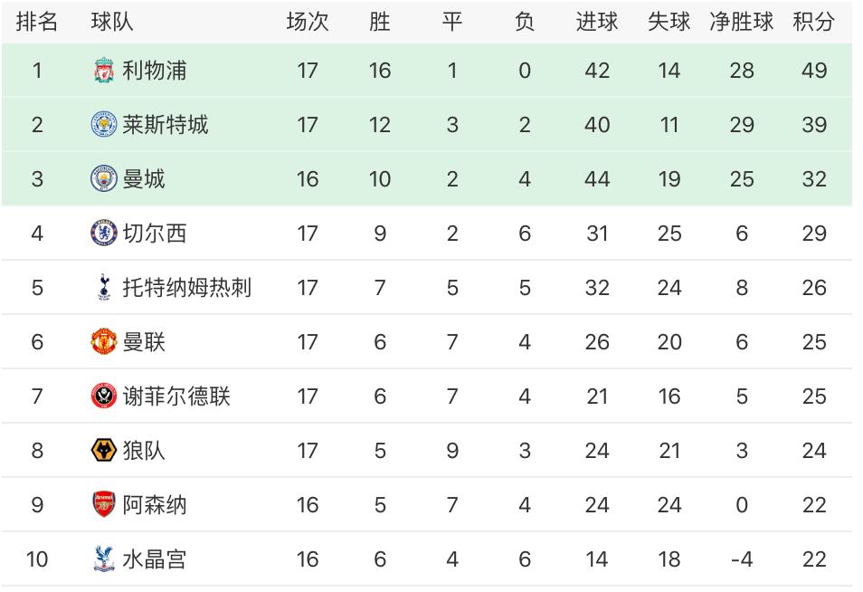Select the 进球 column header
Viewport: 863px width, 592px height.
pos(597,22)
